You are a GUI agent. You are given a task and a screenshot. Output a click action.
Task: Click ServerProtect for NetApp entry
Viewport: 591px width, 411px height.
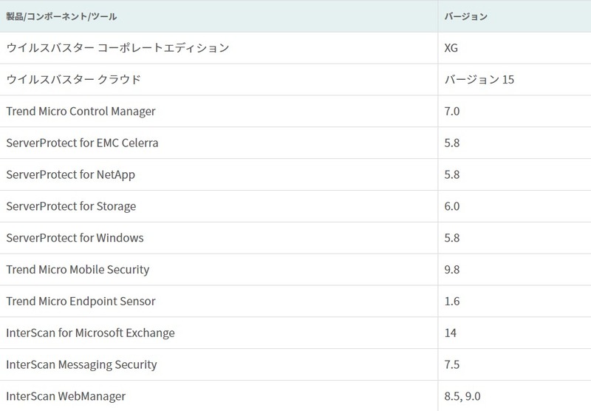70,175
